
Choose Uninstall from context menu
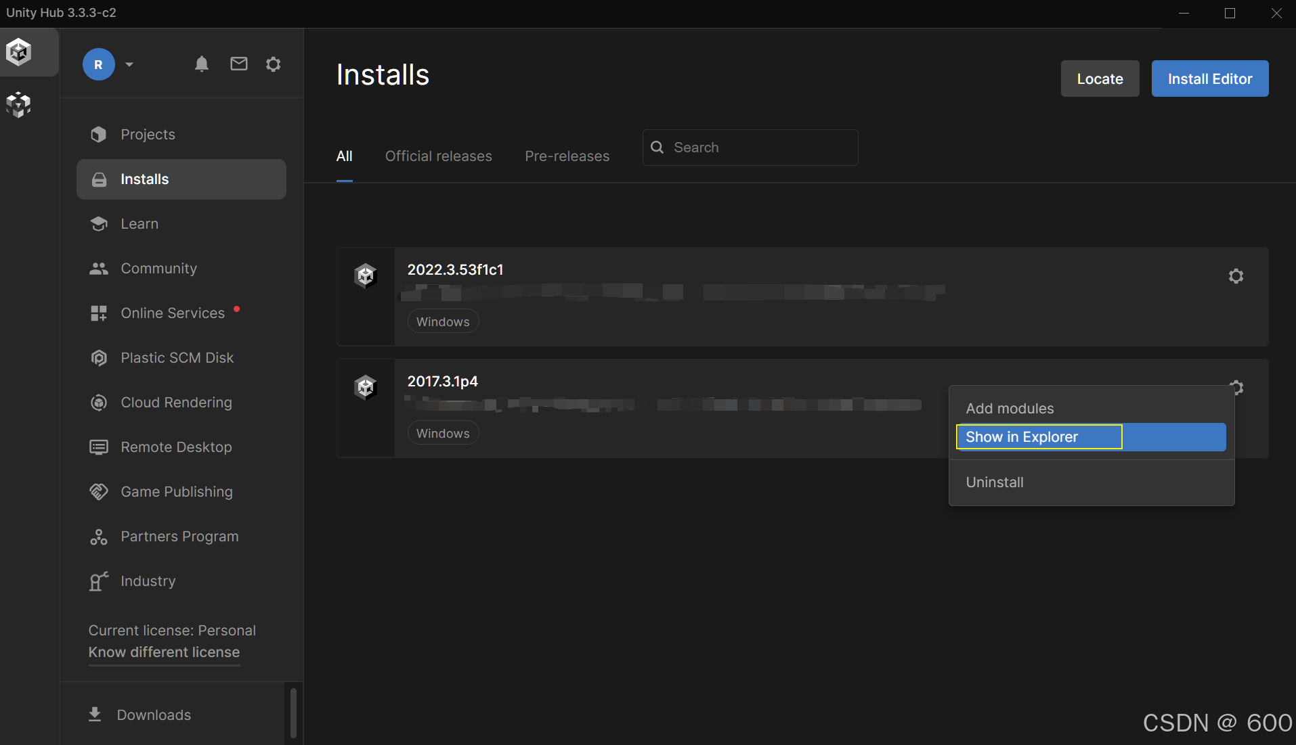(1091, 482)
